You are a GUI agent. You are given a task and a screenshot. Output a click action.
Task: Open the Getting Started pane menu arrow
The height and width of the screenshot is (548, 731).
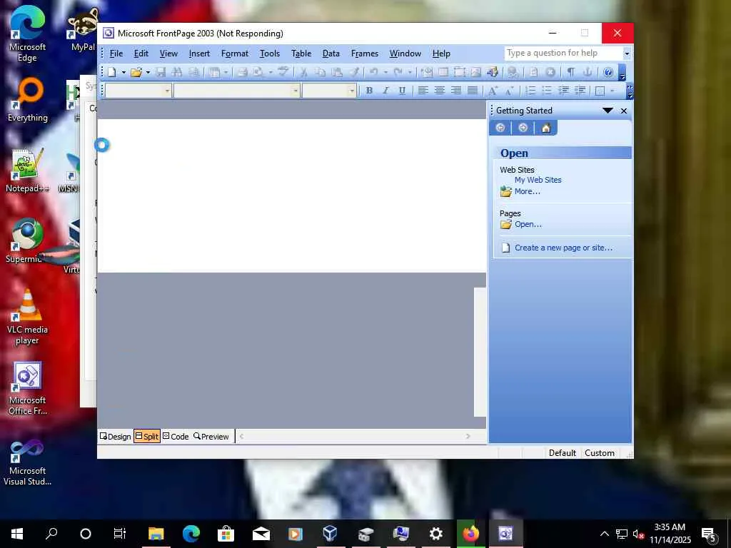point(608,111)
